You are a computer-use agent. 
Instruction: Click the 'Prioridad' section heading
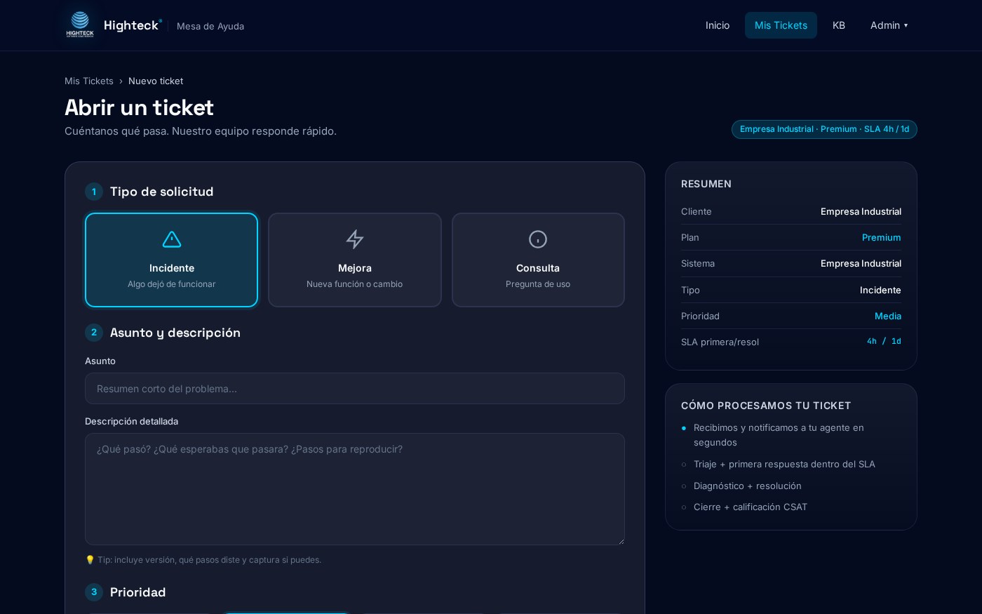[x=137, y=592]
